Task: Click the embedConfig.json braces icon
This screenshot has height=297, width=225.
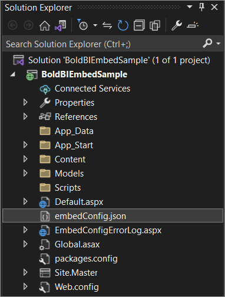Action: pyautogui.click(x=45, y=216)
